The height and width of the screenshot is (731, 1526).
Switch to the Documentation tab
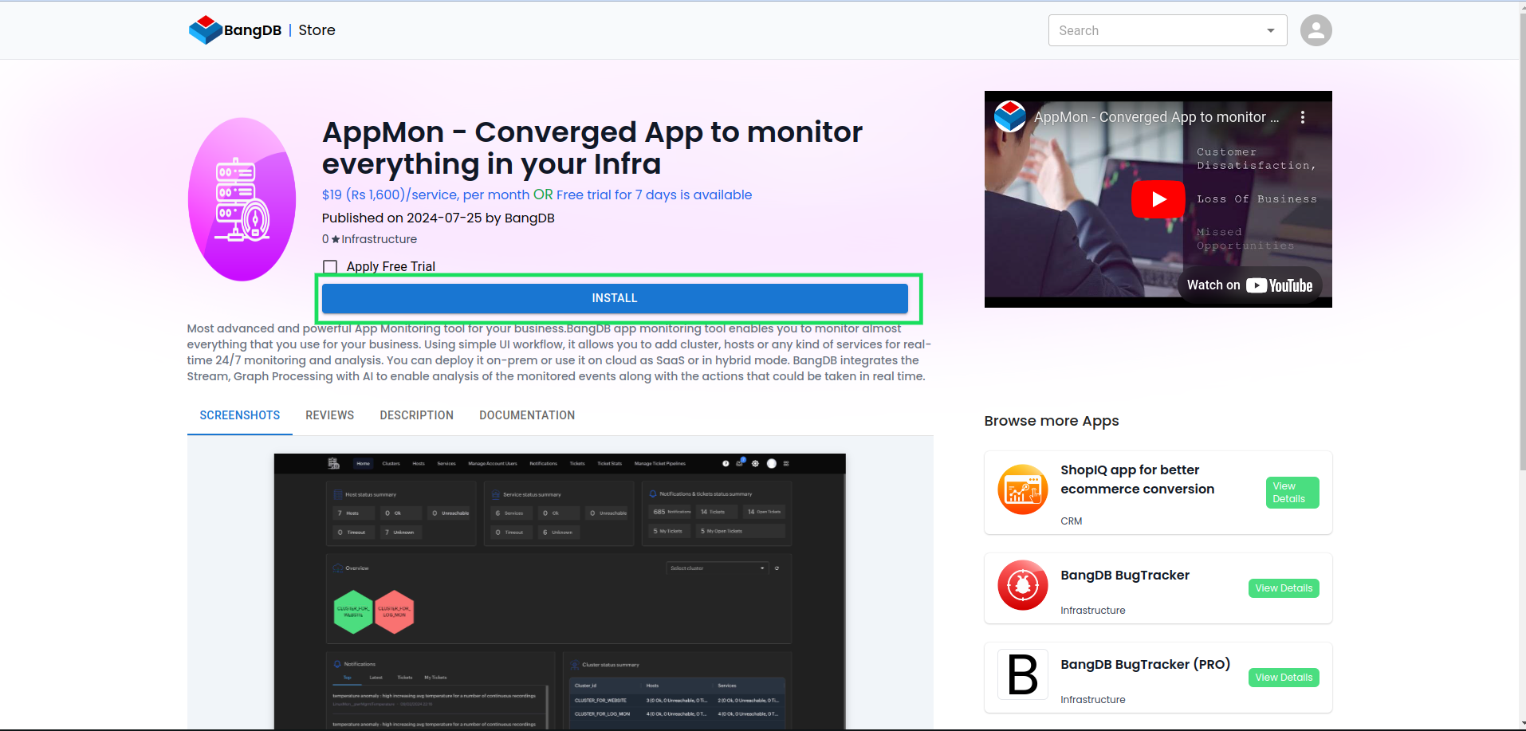click(x=527, y=415)
